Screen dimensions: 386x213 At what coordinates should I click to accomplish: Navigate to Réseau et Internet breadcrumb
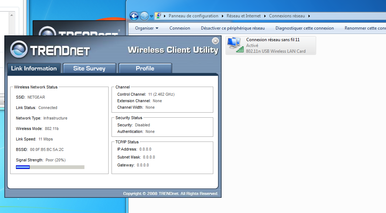(243, 16)
